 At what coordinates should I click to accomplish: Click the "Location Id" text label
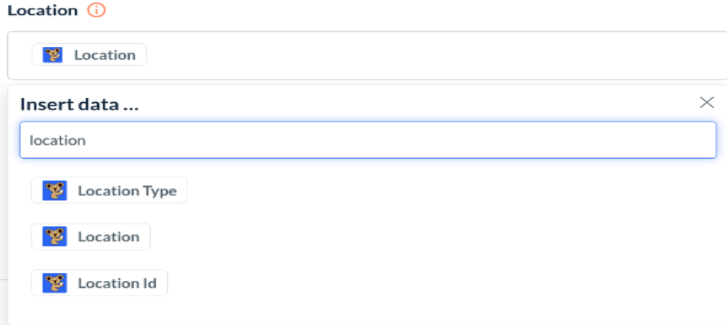pyautogui.click(x=117, y=283)
